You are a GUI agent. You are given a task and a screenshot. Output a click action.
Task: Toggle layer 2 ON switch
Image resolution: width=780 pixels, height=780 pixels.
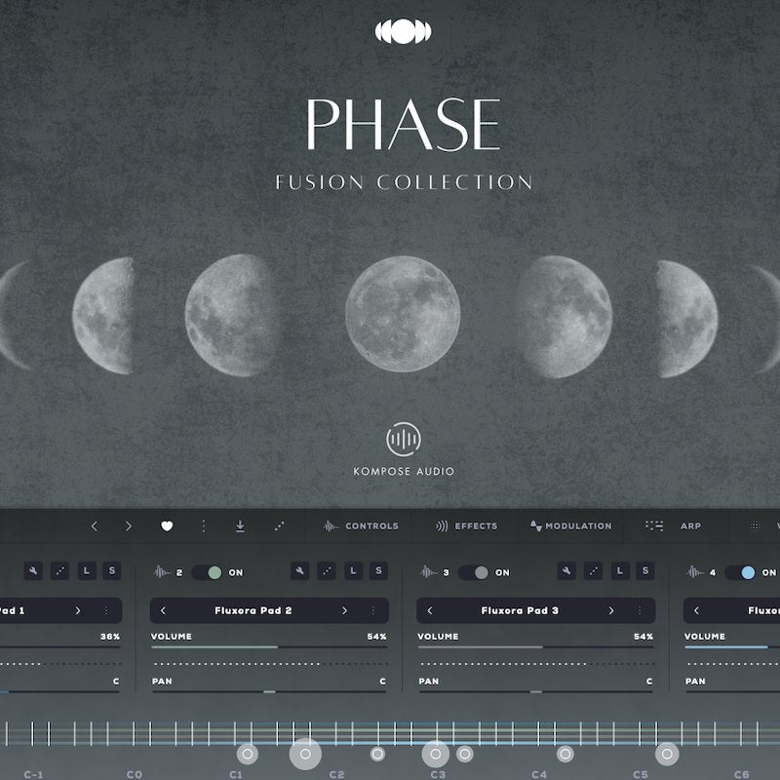208,572
